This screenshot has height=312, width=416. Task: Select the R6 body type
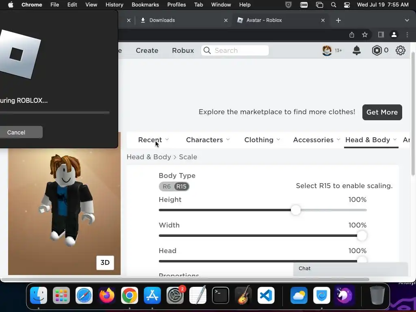tap(167, 186)
